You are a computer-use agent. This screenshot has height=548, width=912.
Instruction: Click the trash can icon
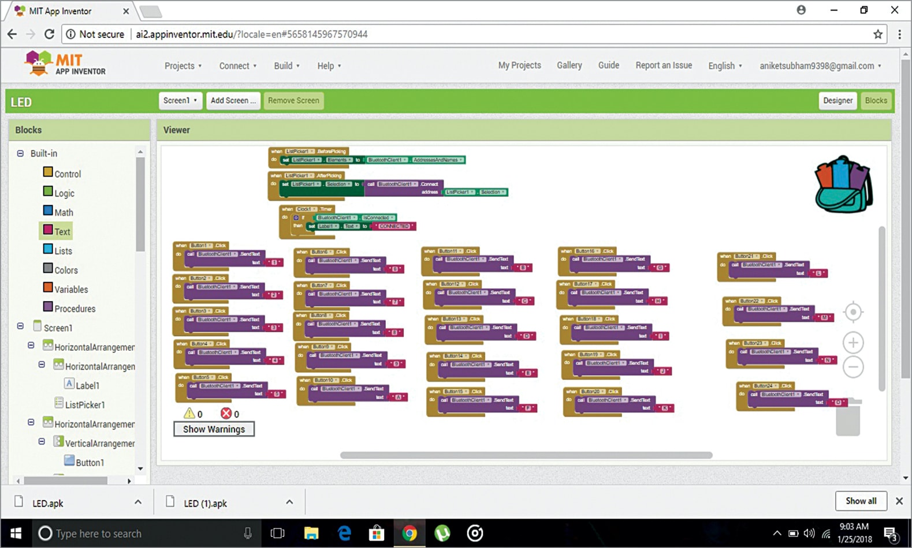tap(847, 418)
